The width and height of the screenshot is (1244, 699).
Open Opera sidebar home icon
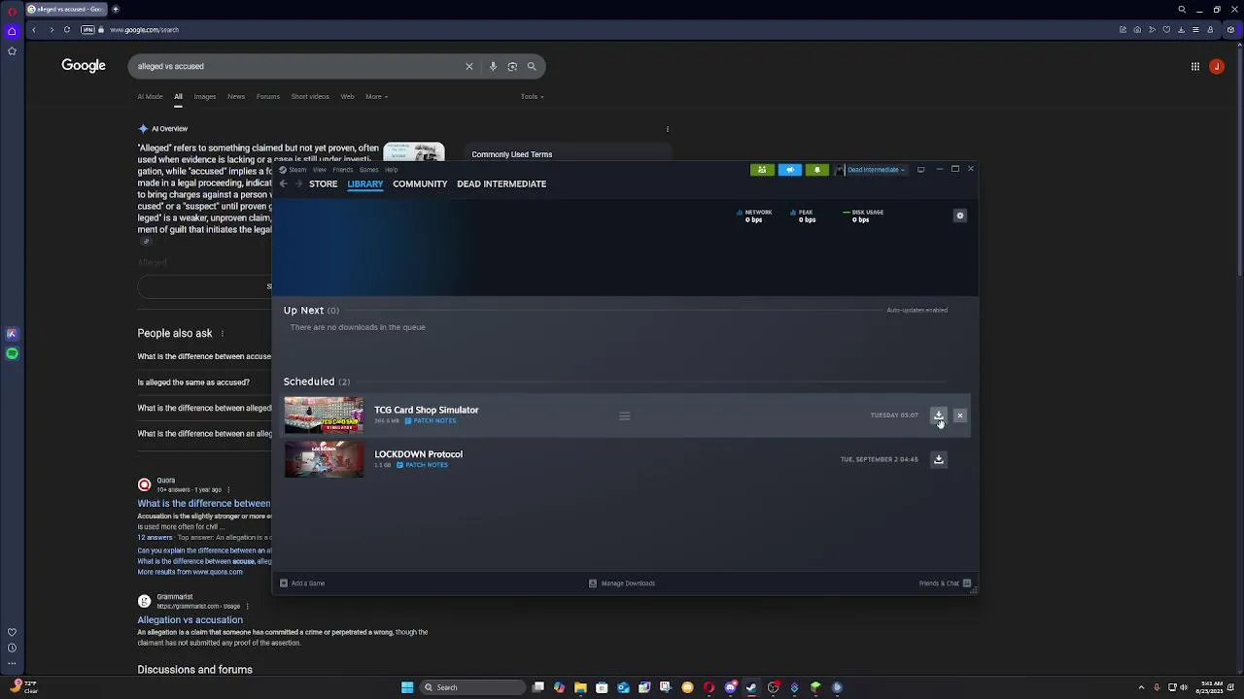12,31
